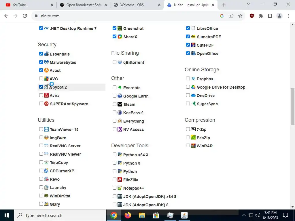The width and height of the screenshot is (295, 221).
Task: Switch to the Welcome | OBS tab
Action: 137,5
